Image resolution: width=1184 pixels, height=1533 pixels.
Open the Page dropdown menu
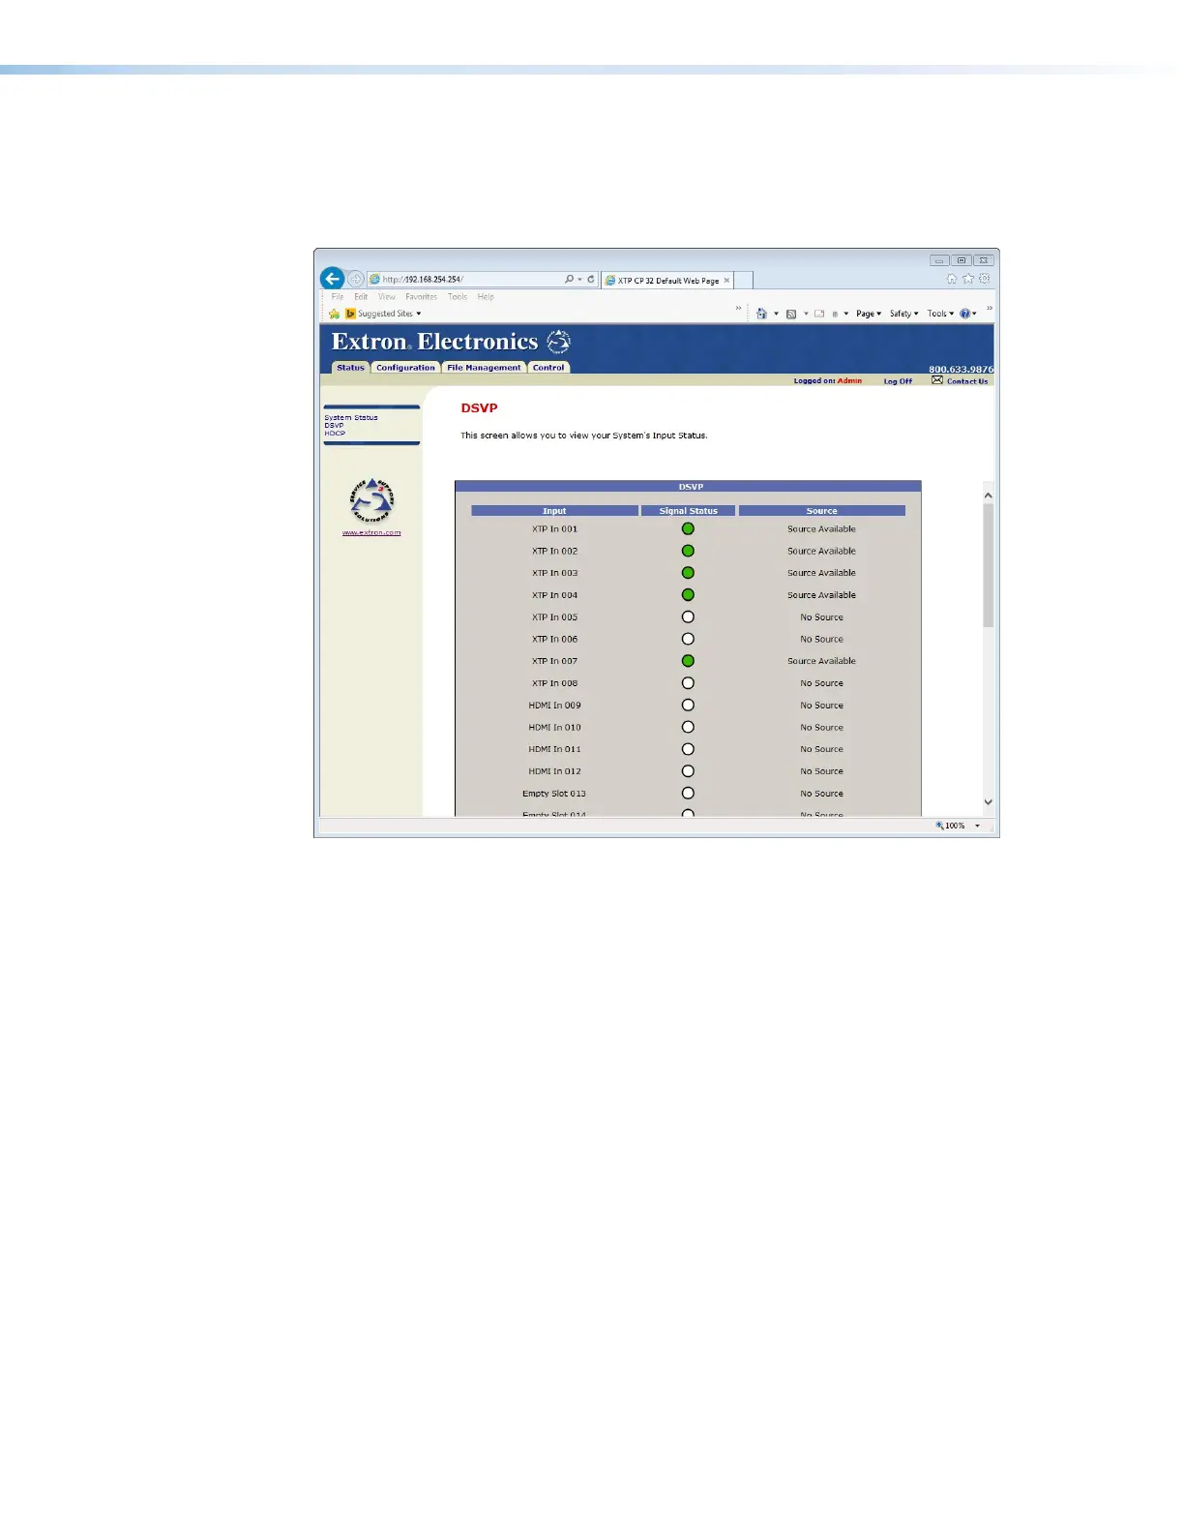tap(869, 314)
